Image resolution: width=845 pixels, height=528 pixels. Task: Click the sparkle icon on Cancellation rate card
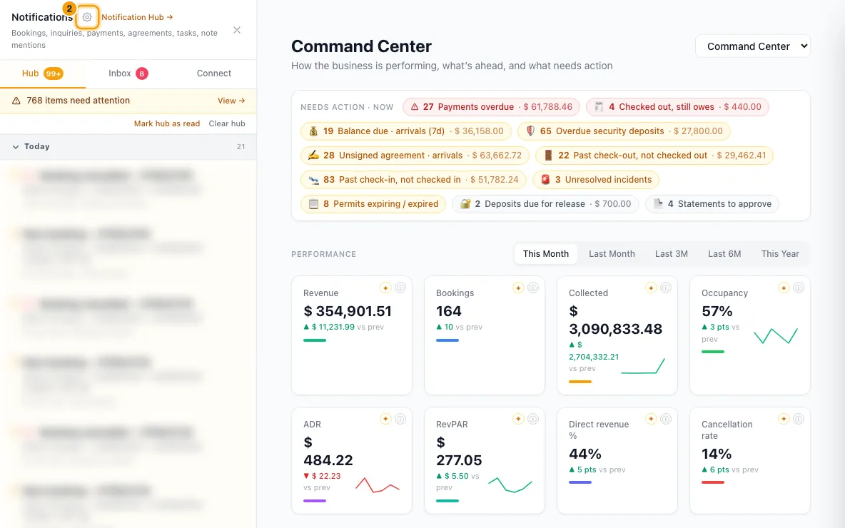tap(784, 419)
